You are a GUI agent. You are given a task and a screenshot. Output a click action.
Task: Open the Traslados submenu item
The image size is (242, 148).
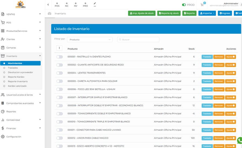(x=13, y=68)
